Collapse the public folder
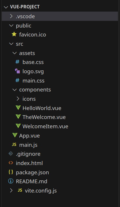120x207 pixels. (11, 25)
